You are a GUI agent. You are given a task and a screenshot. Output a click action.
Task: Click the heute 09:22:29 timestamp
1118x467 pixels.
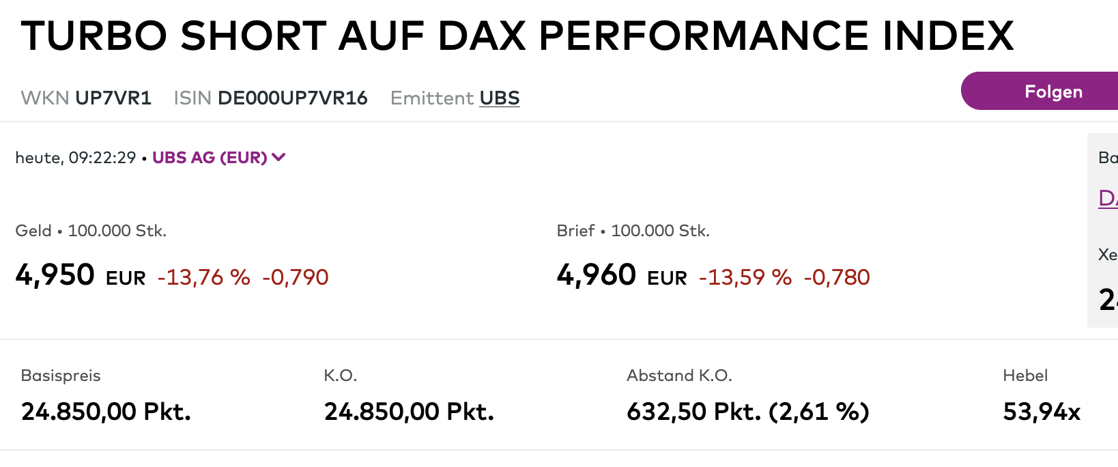tap(76, 158)
